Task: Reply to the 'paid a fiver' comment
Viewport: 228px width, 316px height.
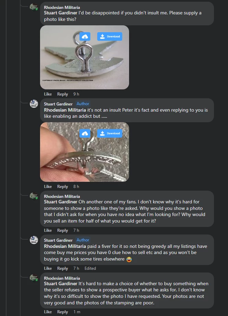Action: 62,268
